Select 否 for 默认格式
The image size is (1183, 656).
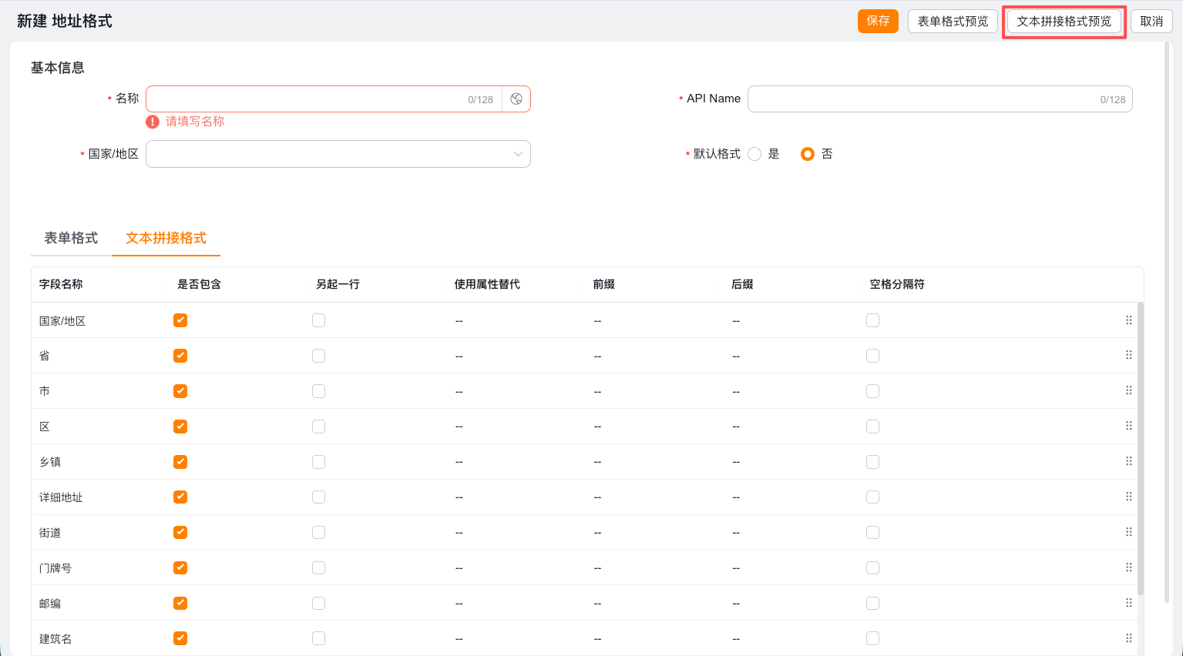tap(808, 154)
